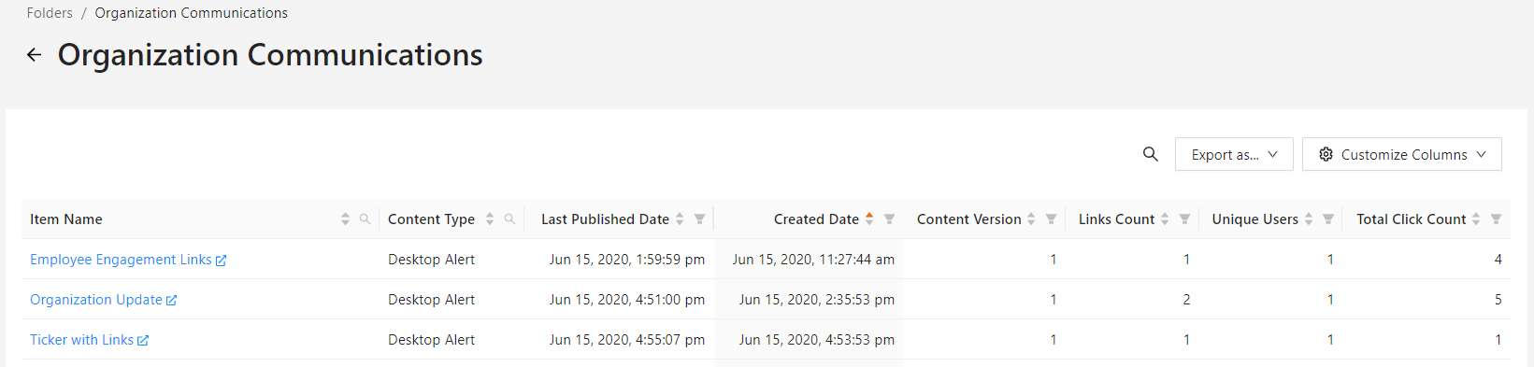Click Total Click Count value 4
The width and height of the screenshot is (1534, 367).
1498,260
